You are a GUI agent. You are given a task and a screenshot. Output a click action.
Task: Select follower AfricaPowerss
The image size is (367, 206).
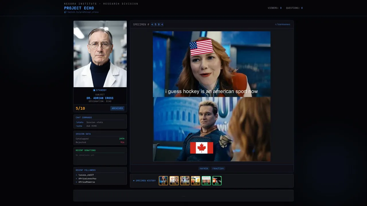87,182
